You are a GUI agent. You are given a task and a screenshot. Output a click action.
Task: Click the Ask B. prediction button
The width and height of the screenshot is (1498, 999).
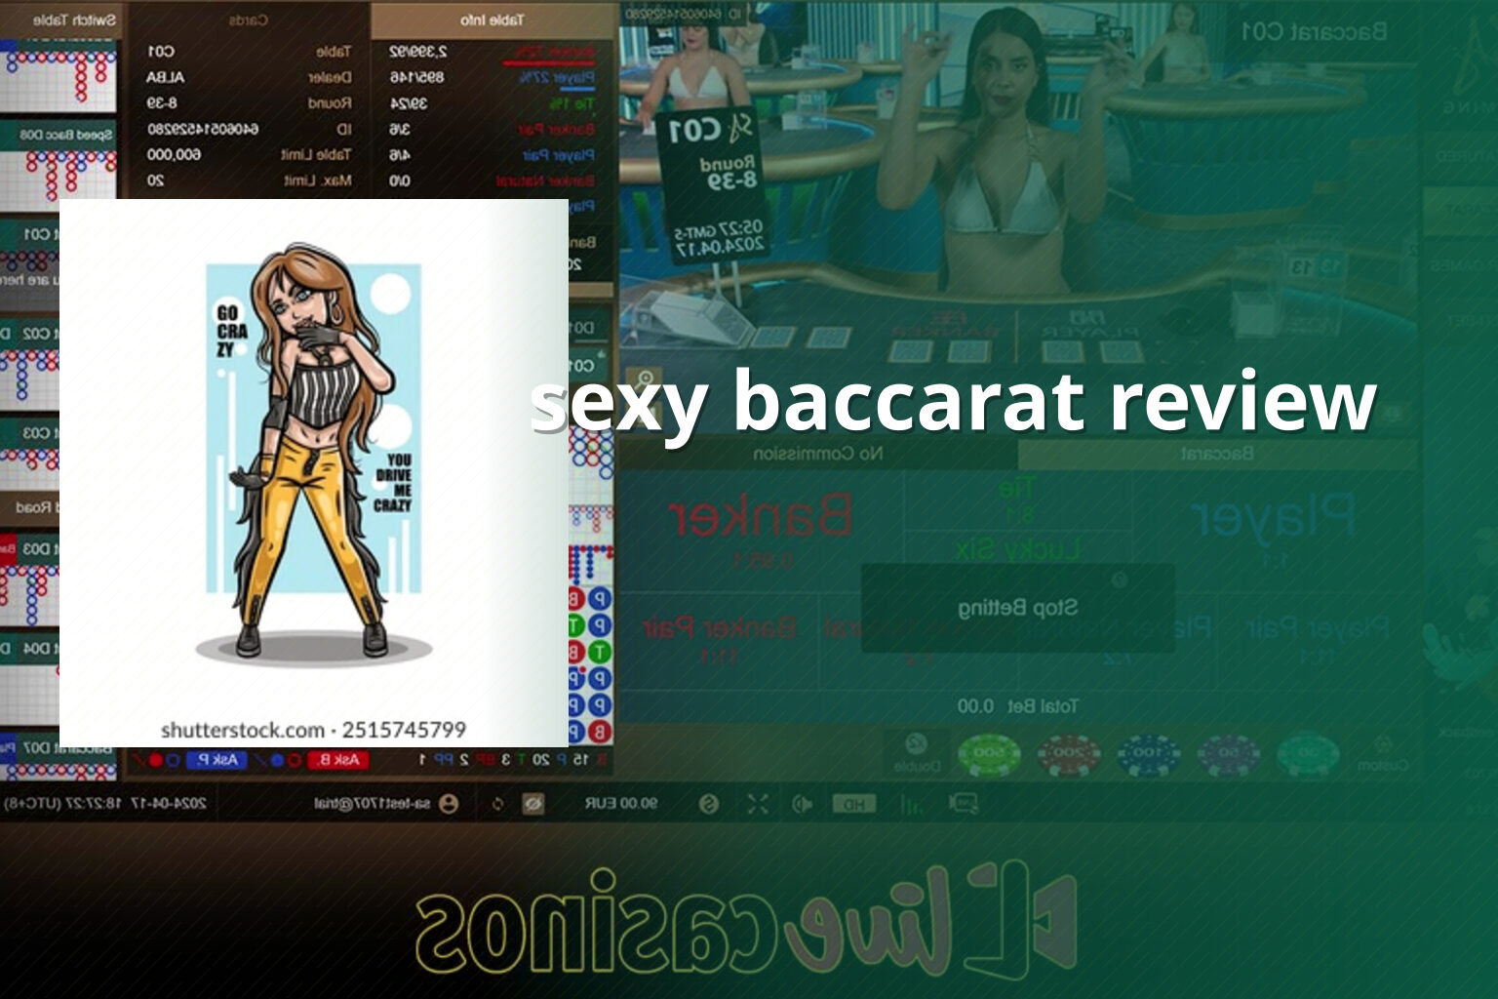click(x=338, y=759)
